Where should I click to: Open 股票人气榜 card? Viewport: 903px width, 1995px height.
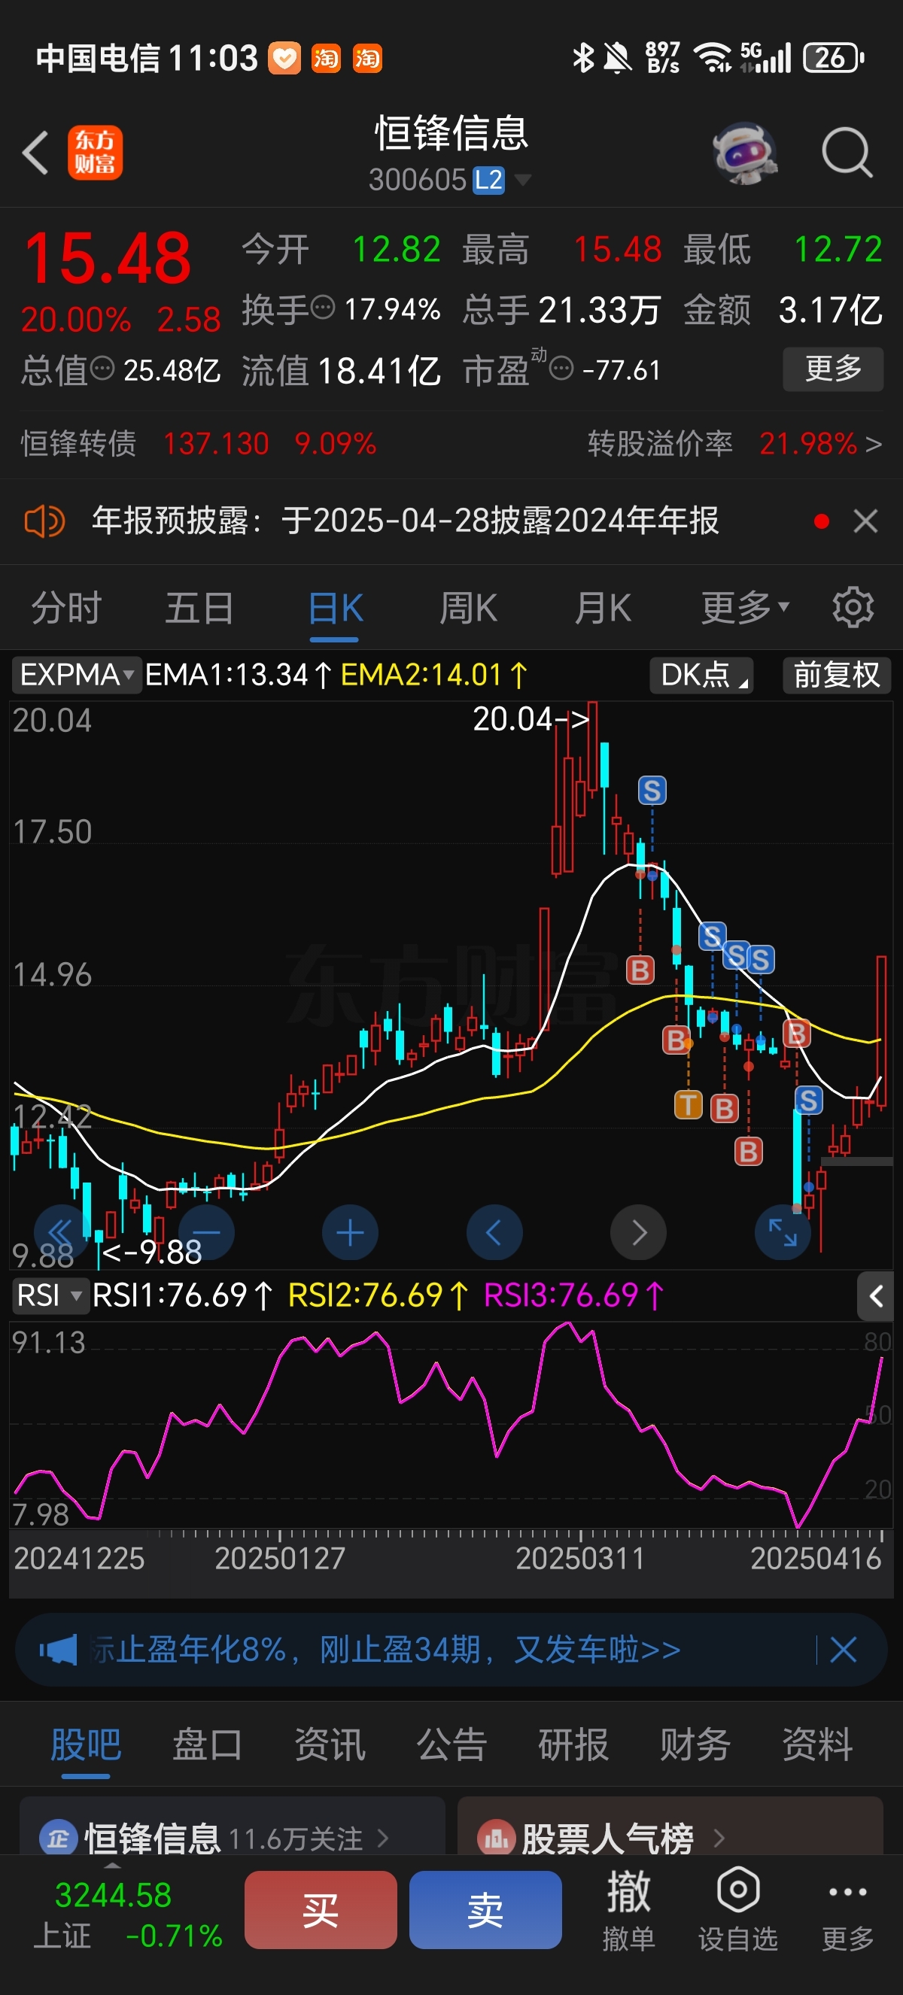point(670,1828)
